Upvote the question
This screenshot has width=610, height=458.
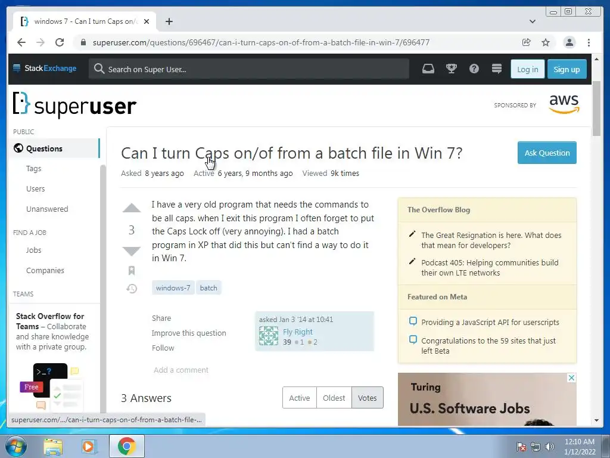pos(132,208)
